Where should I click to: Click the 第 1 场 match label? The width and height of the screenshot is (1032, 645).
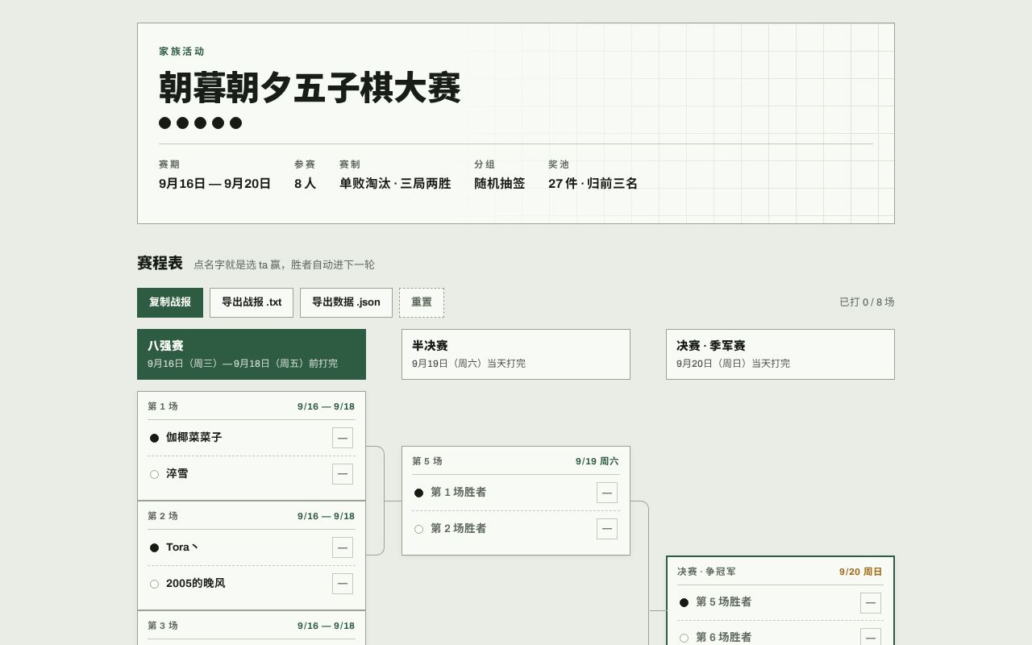pyautogui.click(x=163, y=406)
